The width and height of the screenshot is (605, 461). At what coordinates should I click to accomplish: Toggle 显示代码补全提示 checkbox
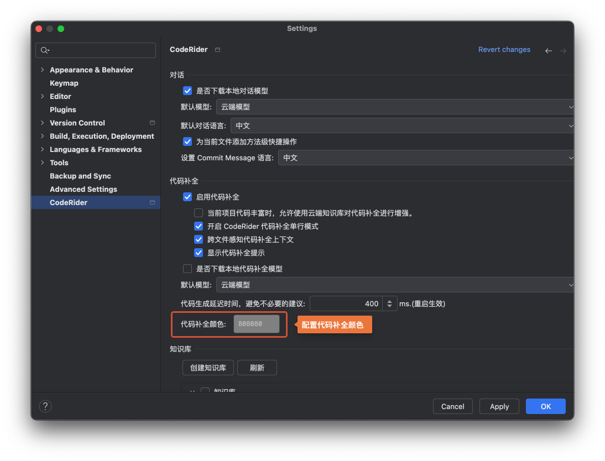(199, 253)
